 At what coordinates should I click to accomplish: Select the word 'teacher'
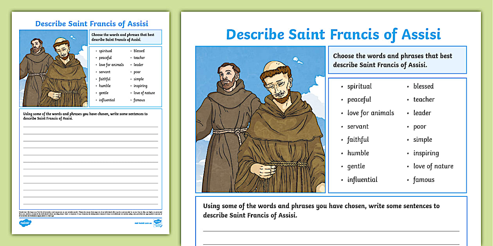click(424, 99)
